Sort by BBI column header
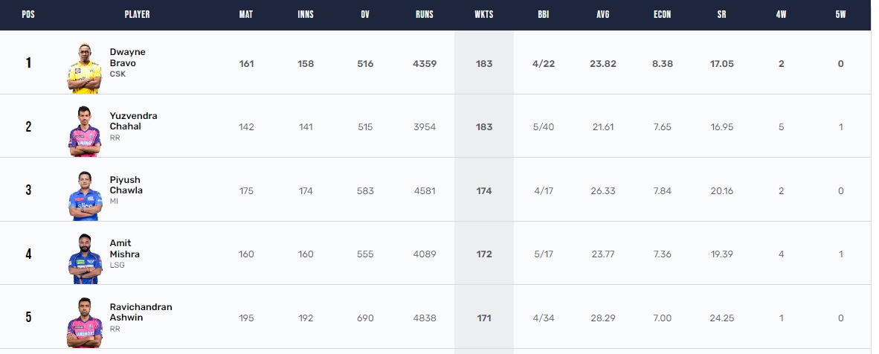 click(543, 15)
